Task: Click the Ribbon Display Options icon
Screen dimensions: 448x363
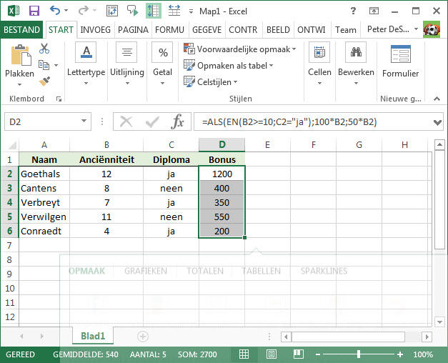Action: coord(374,11)
